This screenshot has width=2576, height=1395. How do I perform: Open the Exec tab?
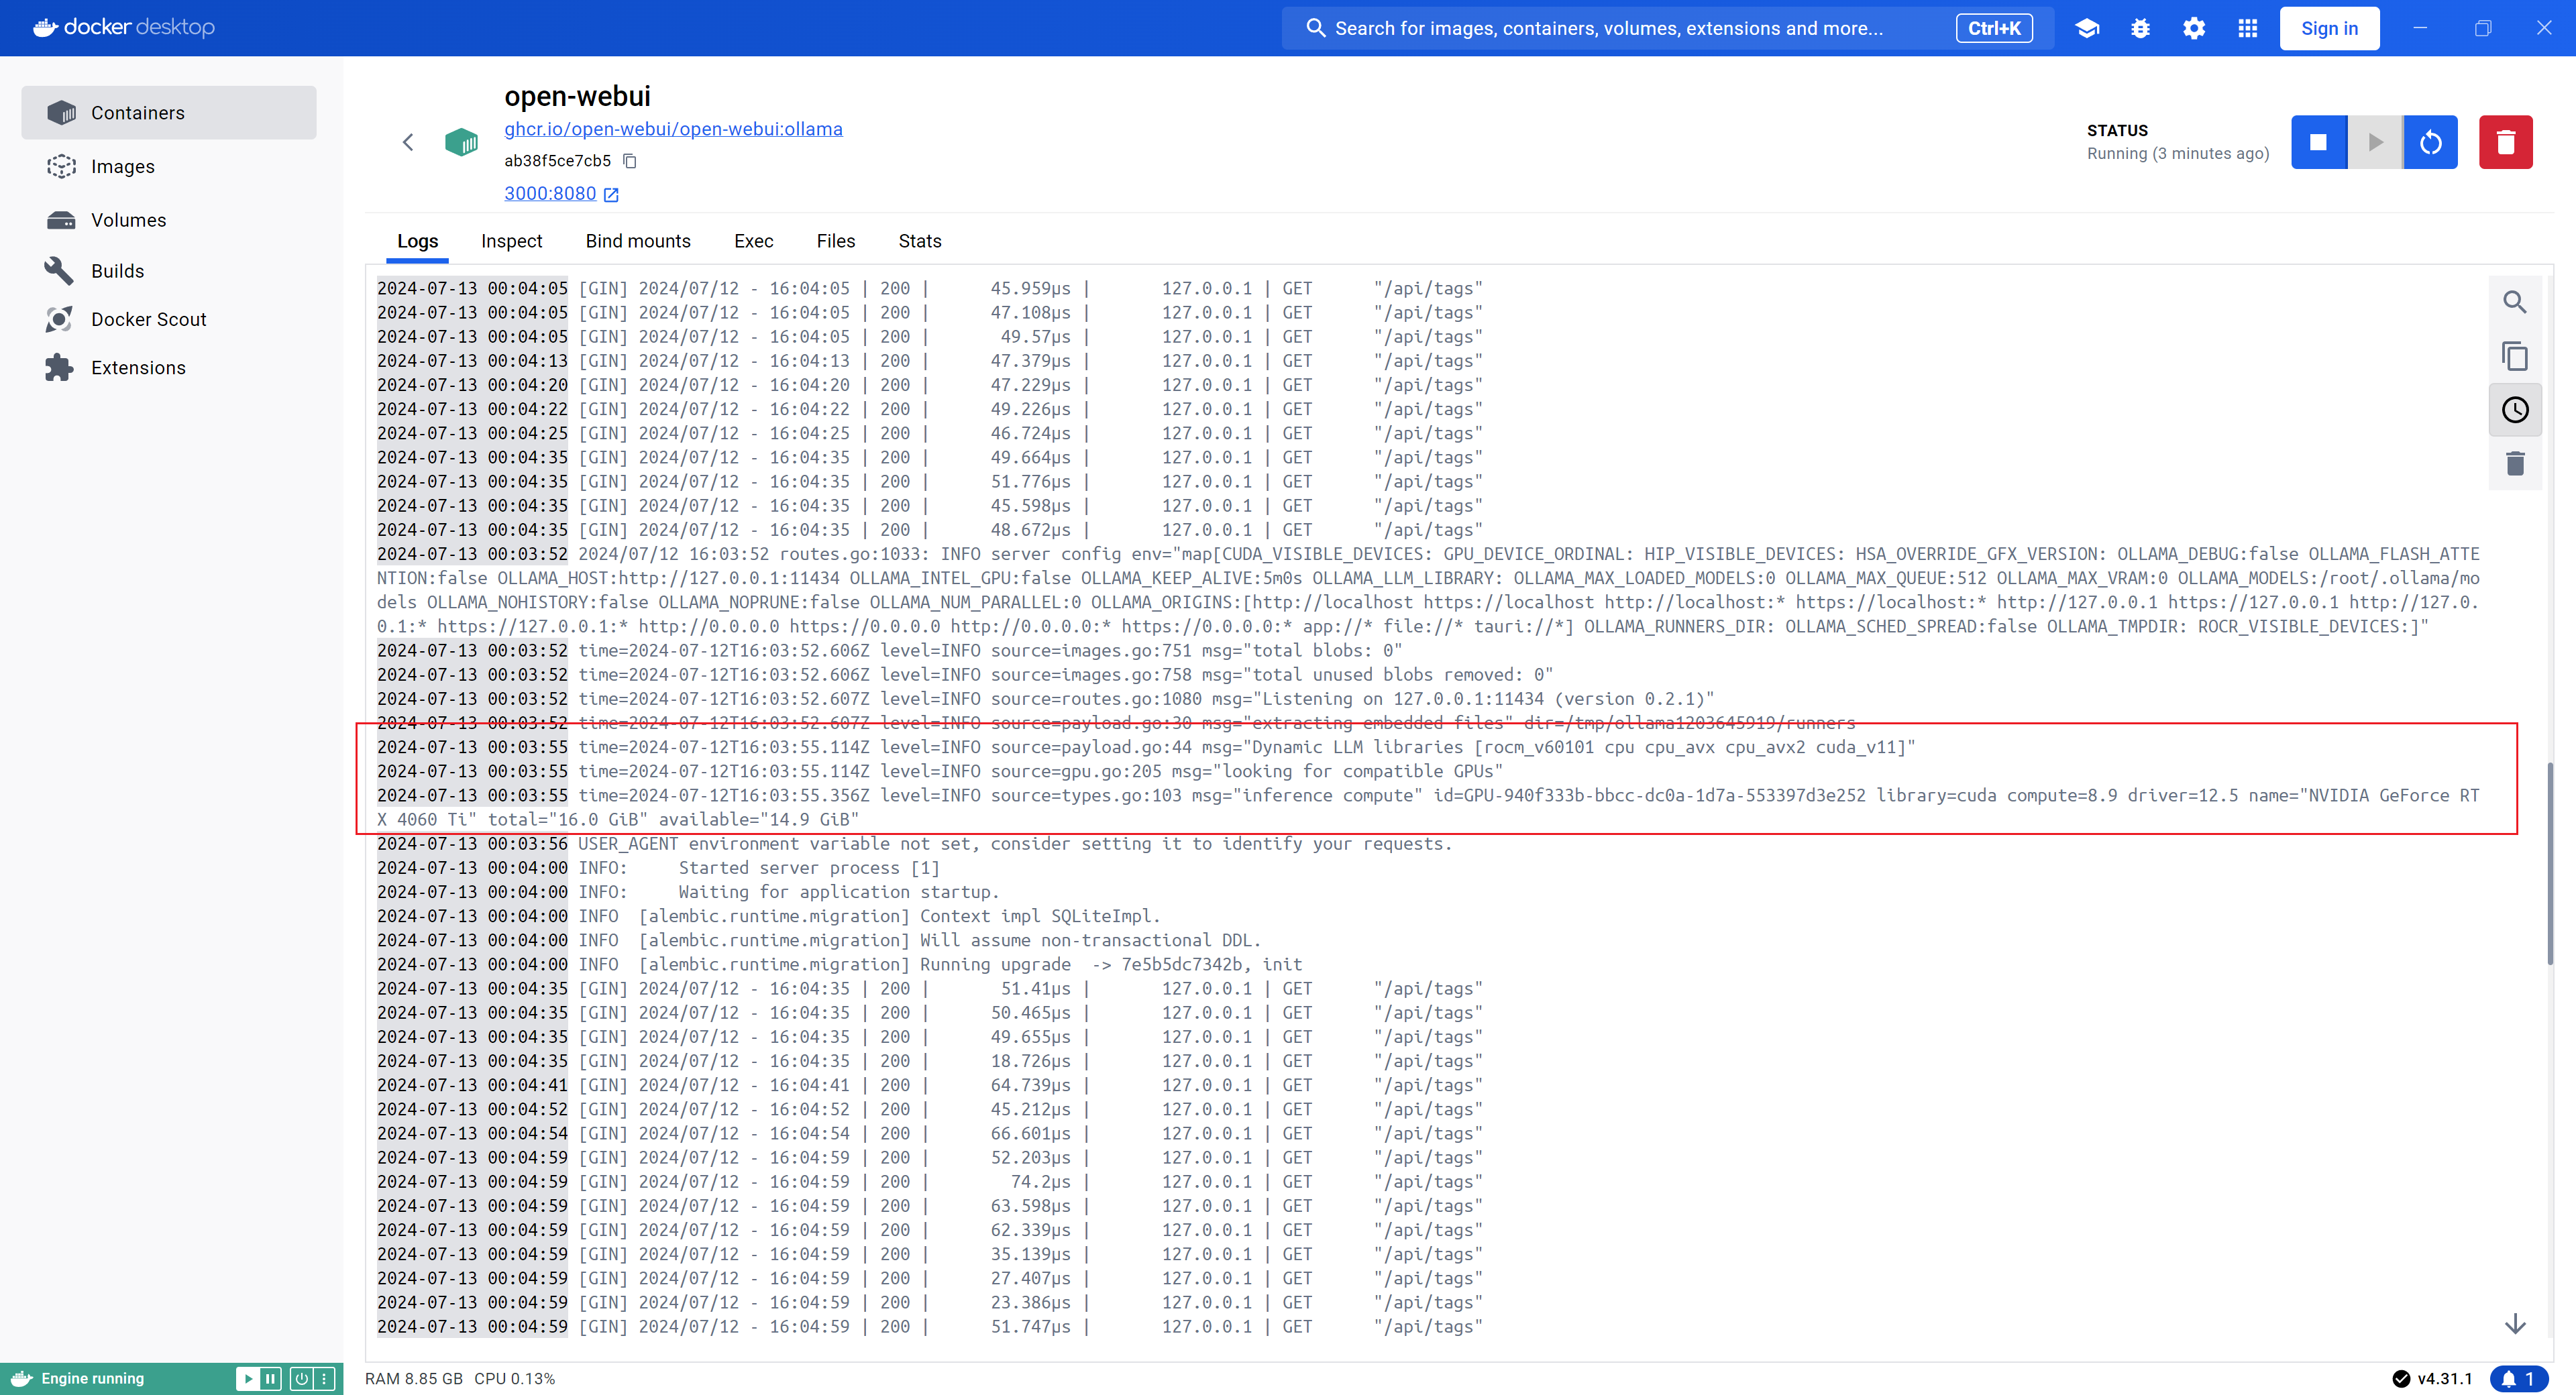coord(753,241)
